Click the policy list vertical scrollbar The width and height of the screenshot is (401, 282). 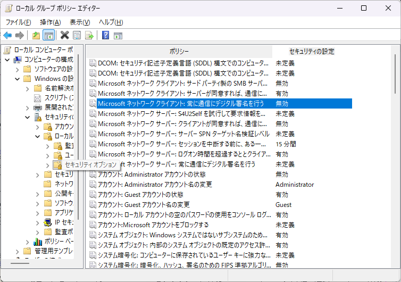pyautogui.click(x=395, y=160)
